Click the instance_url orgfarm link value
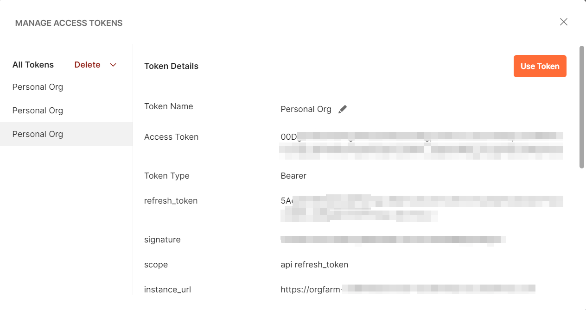This screenshot has width=586, height=310. click(407, 290)
